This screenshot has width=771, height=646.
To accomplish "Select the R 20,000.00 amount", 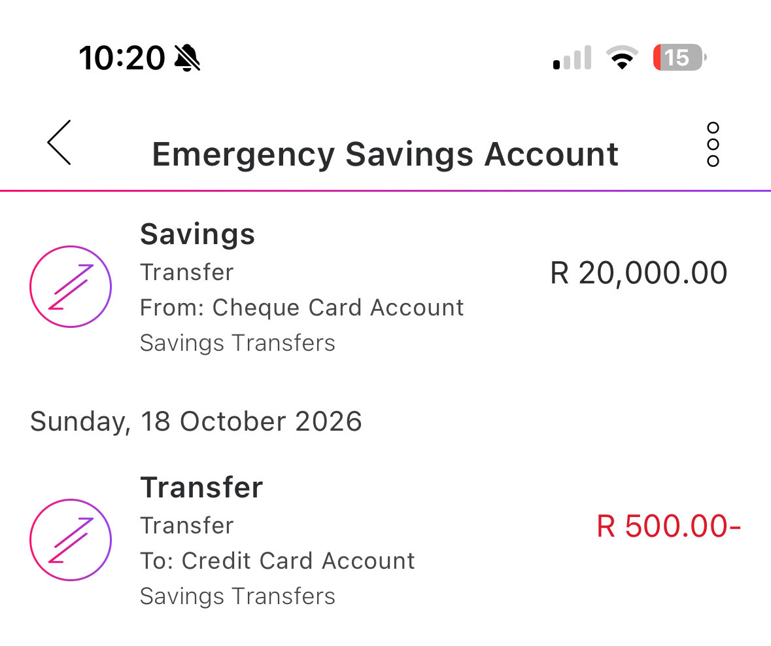I will click(x=638, y=273).
